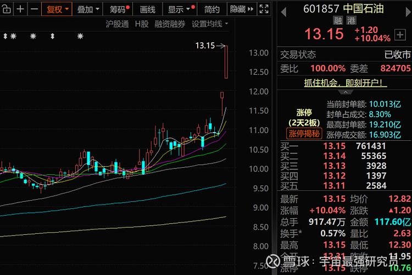
Task: Go to next stock with right arrow
Action: click(408, 12)
